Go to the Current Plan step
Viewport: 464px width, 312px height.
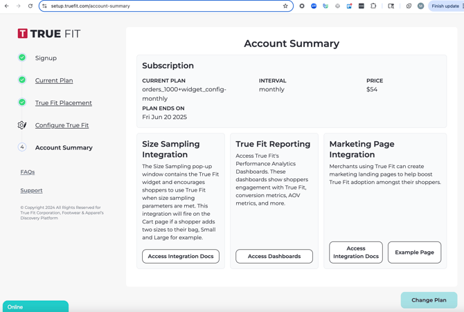54,80
